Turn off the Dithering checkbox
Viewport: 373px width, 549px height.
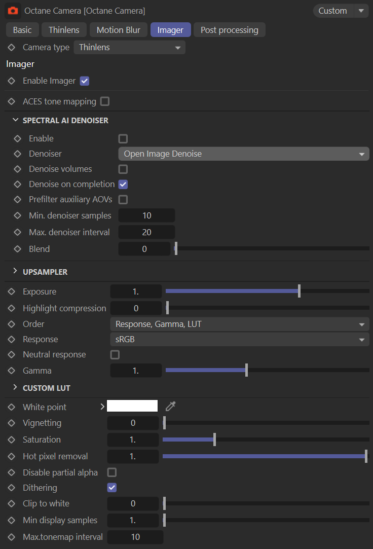pyautogui.click(x=112, y=488)
